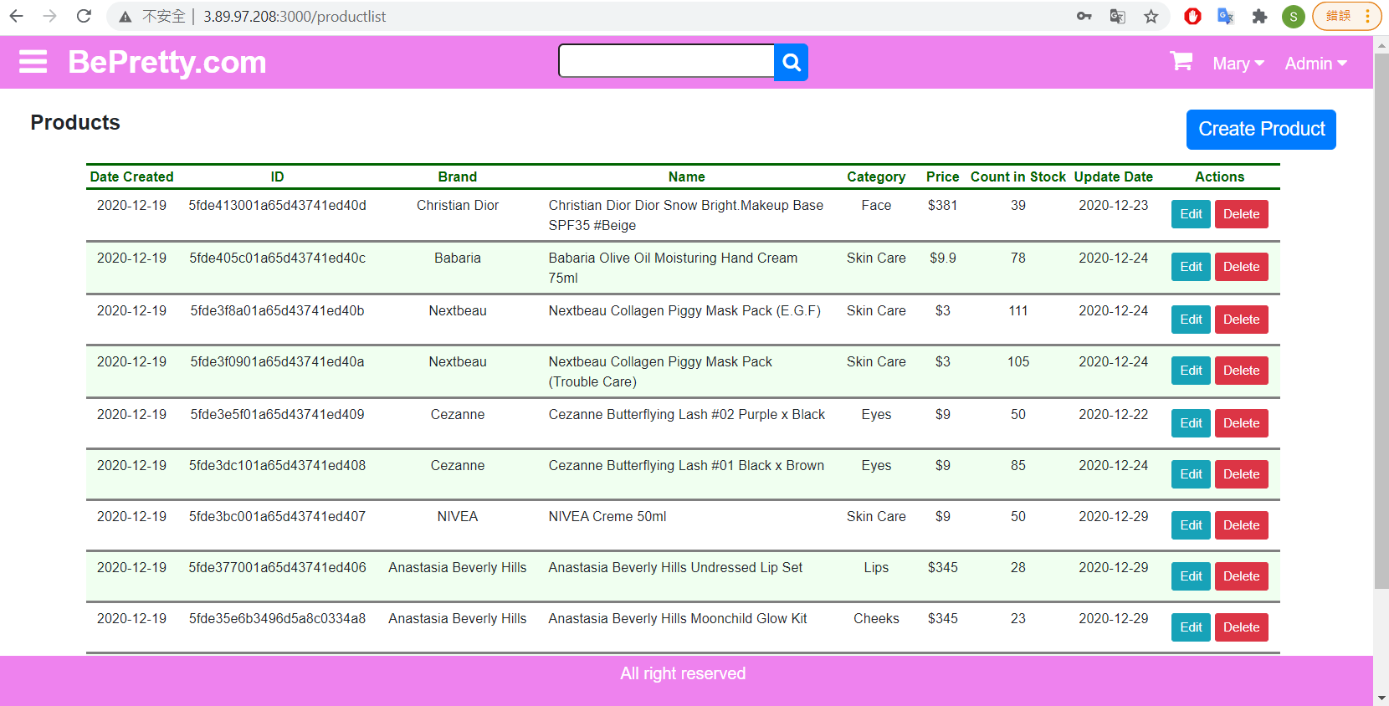
Task: Edit Cezanne Lash #01 Black x Brown
Action: (1191, 474)
